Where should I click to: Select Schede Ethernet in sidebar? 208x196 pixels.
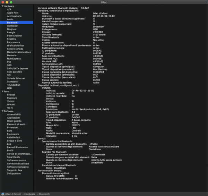pyautogui.click(x=16, y=78)
